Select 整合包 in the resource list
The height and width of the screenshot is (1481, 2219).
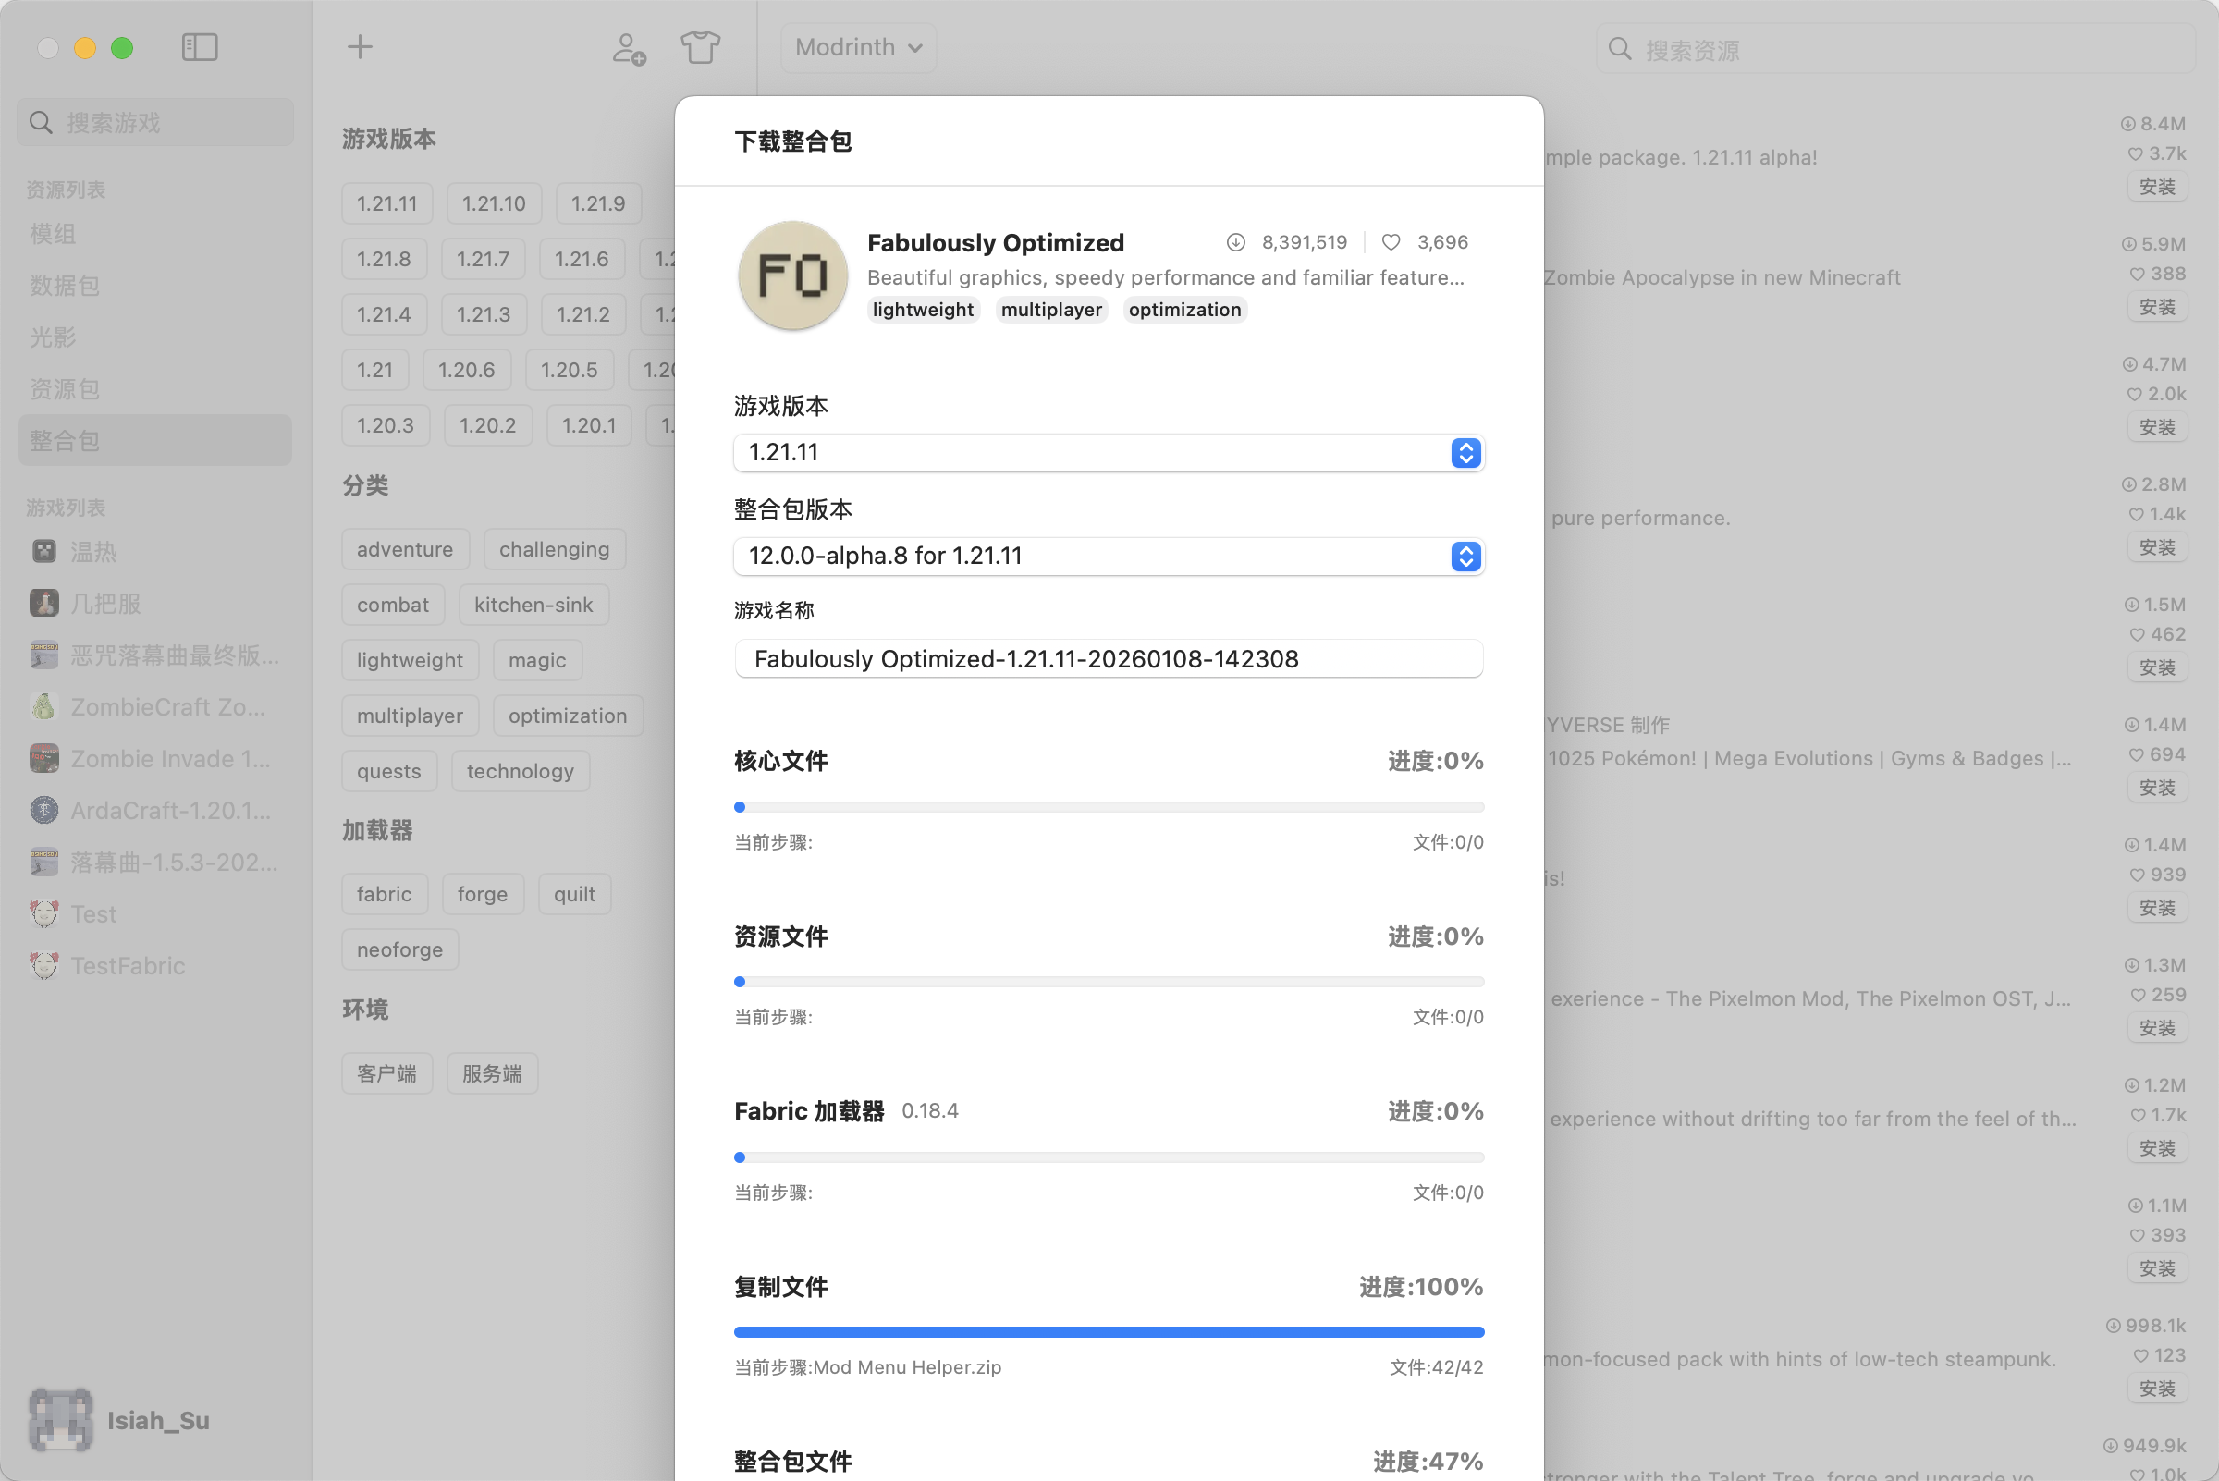pyautogui.click(x=64, y=440)
